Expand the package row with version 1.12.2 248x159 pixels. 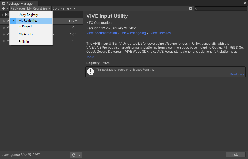pyautogui.click(x=4, y=21)
